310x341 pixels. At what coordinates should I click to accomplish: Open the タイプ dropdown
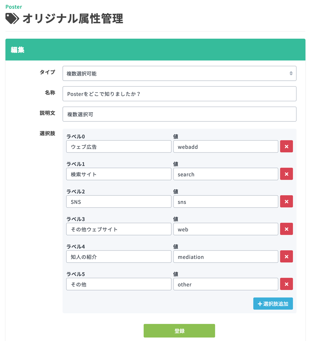tap(179, 73)
